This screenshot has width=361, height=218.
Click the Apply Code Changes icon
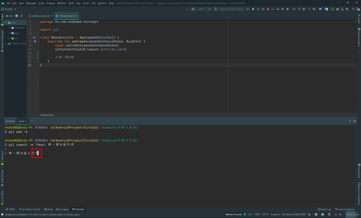263,9
